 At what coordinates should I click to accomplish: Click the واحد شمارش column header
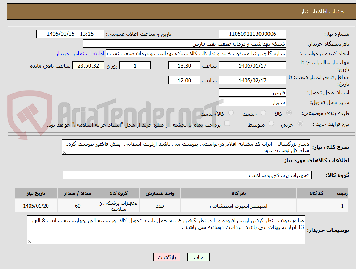[160, 193]
